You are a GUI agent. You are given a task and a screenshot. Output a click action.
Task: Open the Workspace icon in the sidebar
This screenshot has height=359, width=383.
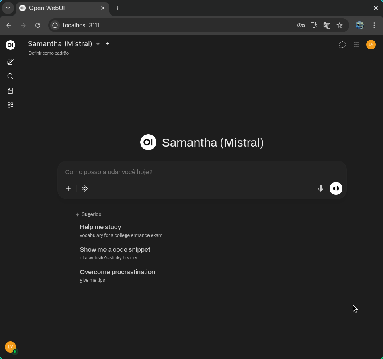pyautogui.click(x=10, y=105)
